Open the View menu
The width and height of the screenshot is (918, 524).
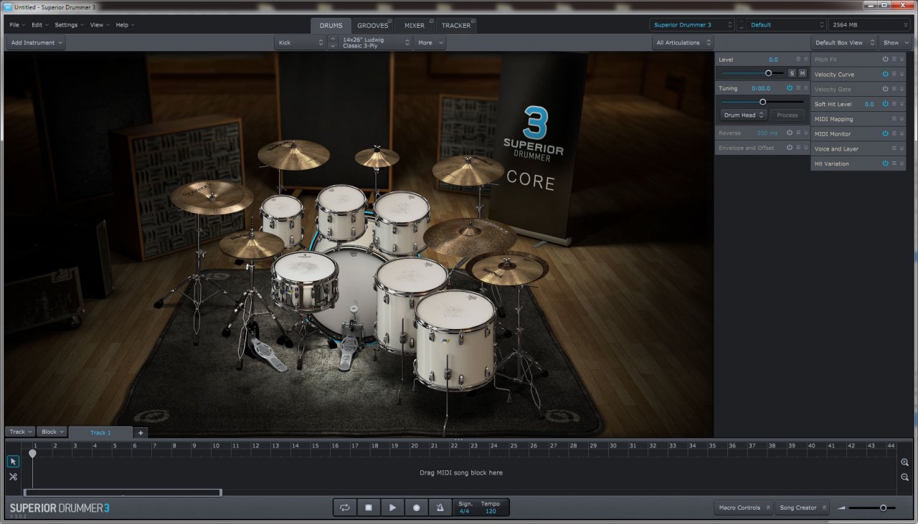pyautogui.click(x=100, y=25)
